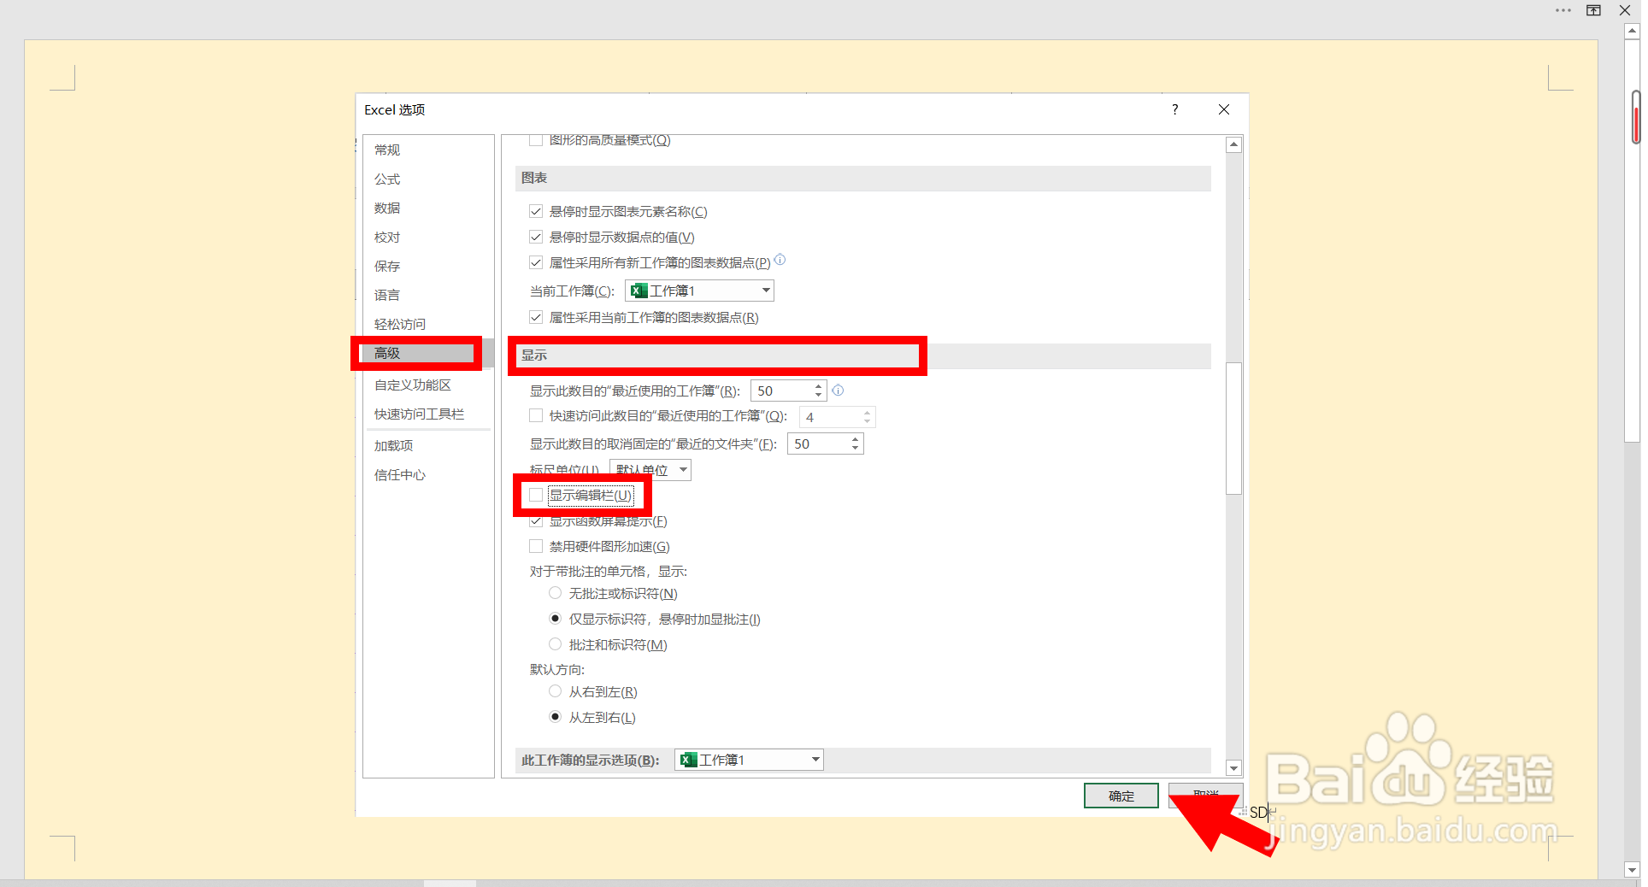Open the three-dots menu at top right
The width and height of the screenshot is (1648, 887).
coord(1563,10)
